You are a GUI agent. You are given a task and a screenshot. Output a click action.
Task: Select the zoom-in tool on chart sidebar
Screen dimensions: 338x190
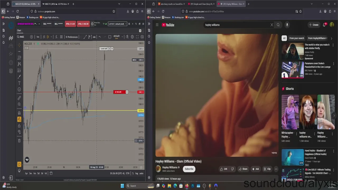19,104
